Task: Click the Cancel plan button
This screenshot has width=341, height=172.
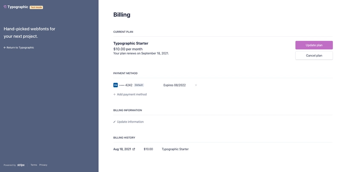Action: 314,56
